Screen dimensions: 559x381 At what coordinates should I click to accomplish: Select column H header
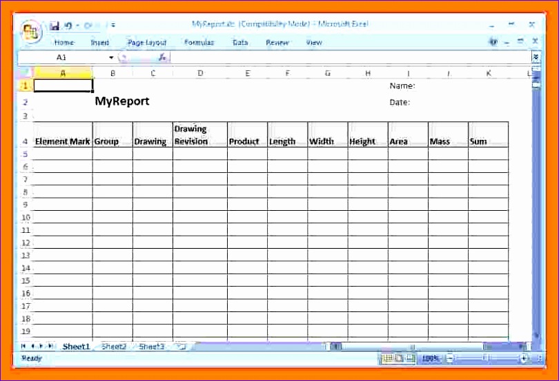pos(368,73)
